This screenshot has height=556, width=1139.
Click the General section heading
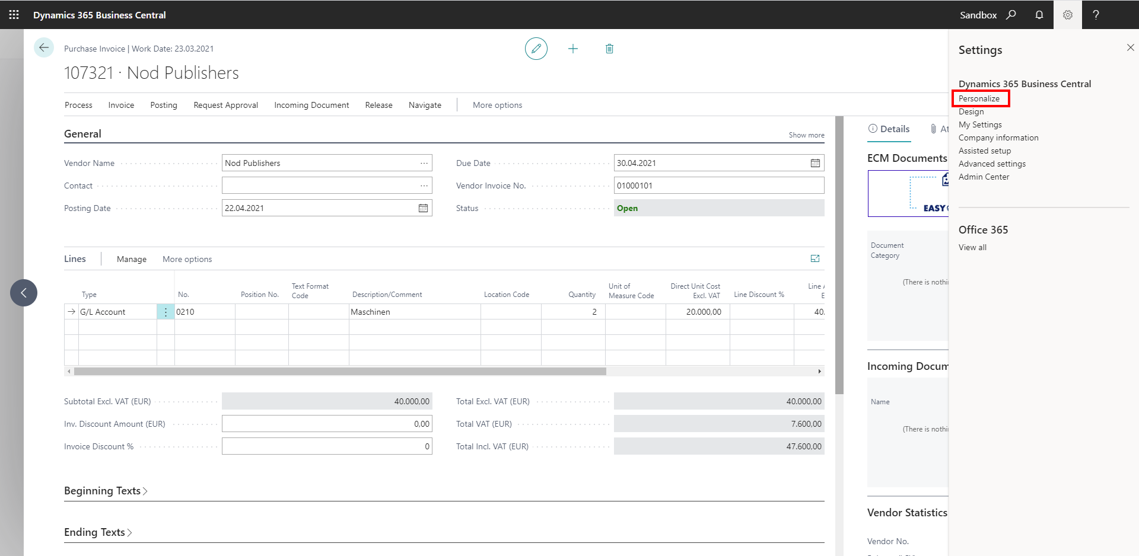(82, 134)
